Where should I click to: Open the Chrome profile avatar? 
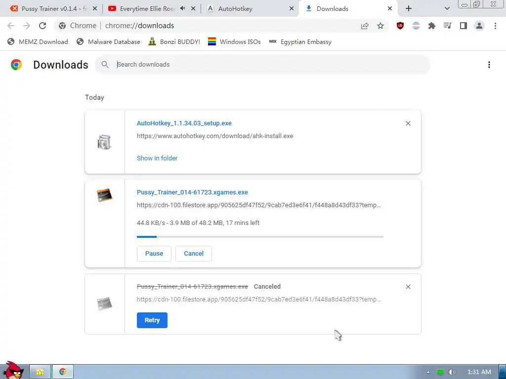tap(479, 26)
